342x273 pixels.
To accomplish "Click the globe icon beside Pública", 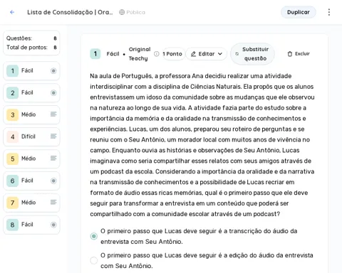I will pos(122,12).
